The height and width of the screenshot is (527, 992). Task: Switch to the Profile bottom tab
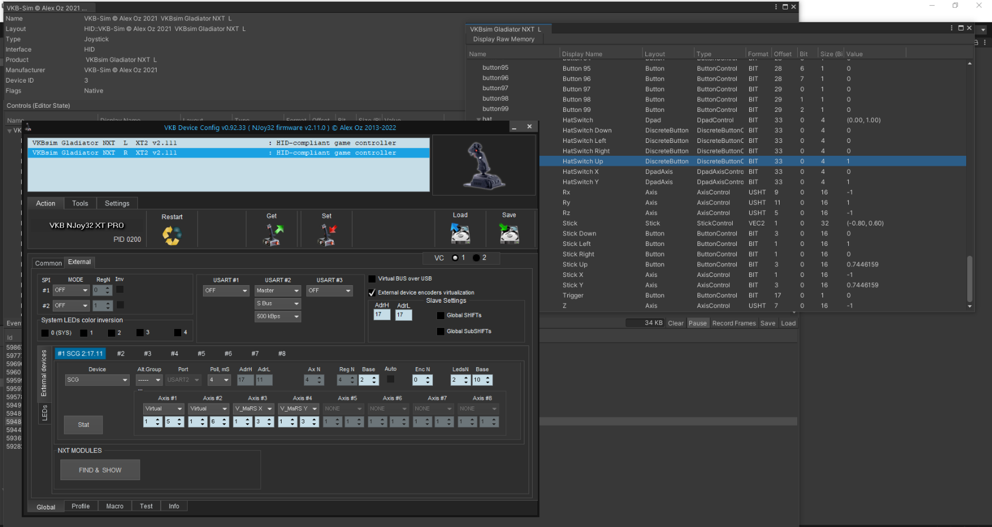[x=81, y=506]
